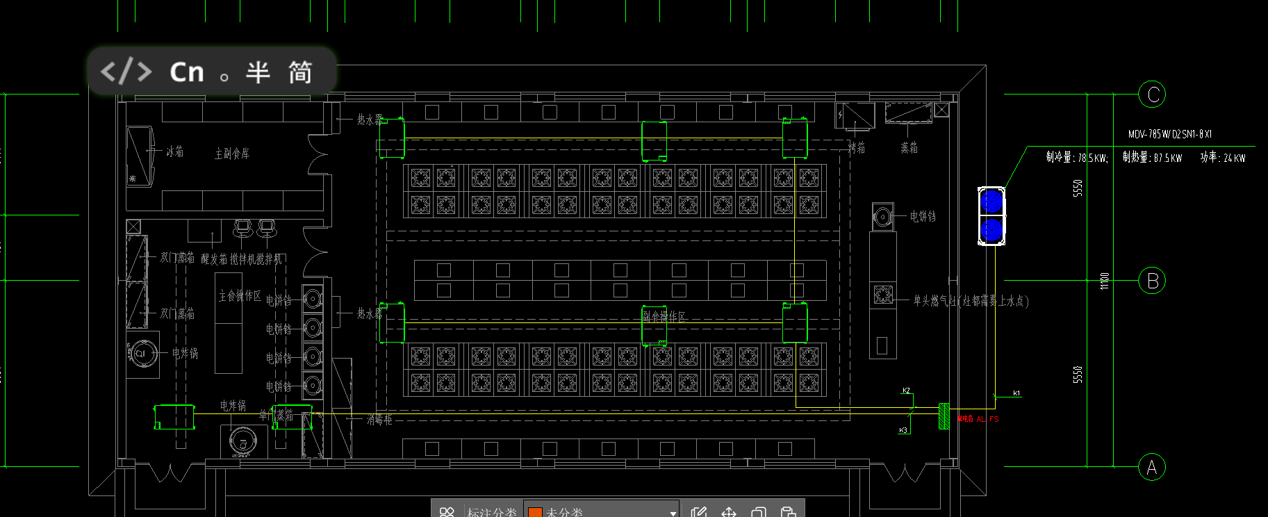Click the 蒸箱 label beside 烤箱
The width and height of the screenshot is (1268, 517).
tap(909, 147)
